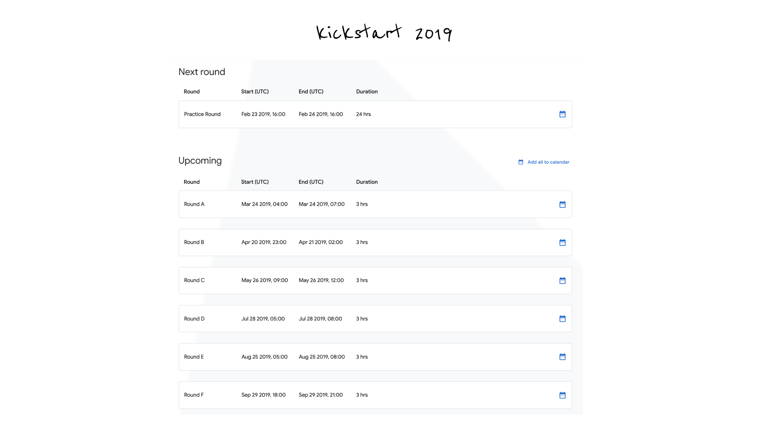The height and width of the screenshot is (436, 770).
Task: Click 'End (UTC)' header in Upcoming table
Action: pyautogui.click(x=311, y=182)
